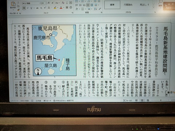Screen dimensions: 175x131
Task: Select the Format Painter brush icon
Action: 18,9
